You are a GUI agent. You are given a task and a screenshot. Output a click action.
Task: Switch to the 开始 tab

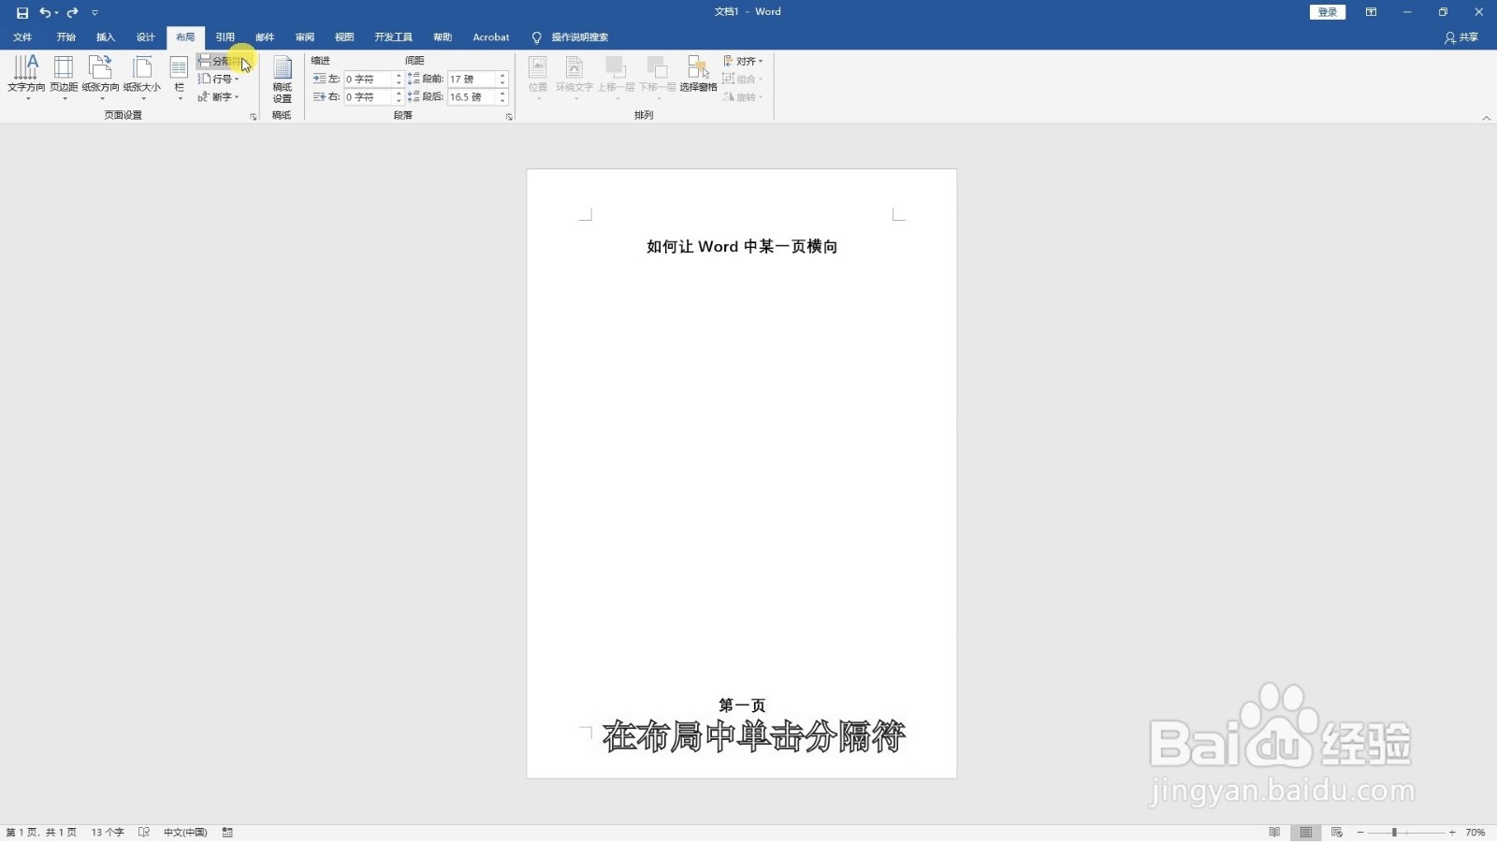(x=65, y=37)
